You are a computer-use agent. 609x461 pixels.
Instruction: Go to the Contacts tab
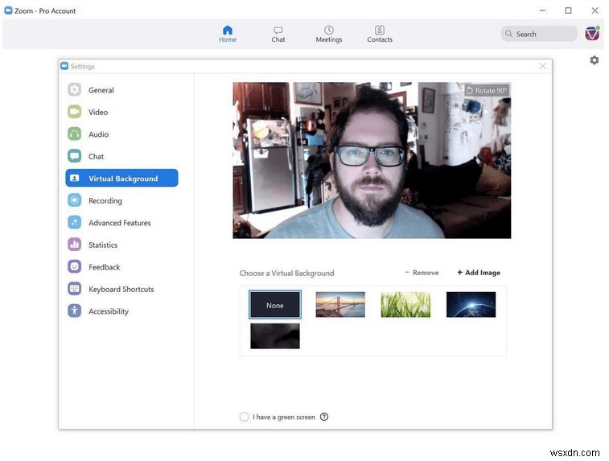[380, 34]
